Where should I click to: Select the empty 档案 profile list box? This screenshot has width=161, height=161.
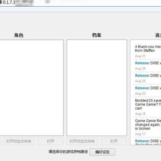tap(97, 88)
